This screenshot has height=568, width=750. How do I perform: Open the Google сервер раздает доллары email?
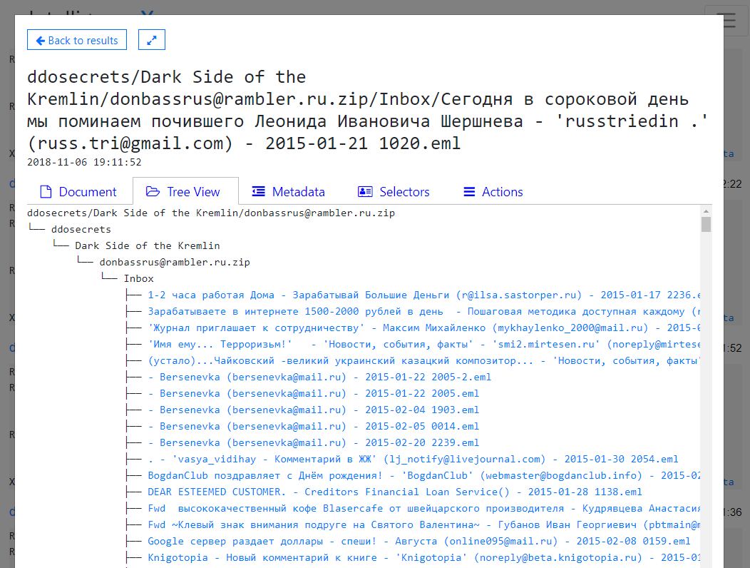[418, 541]
